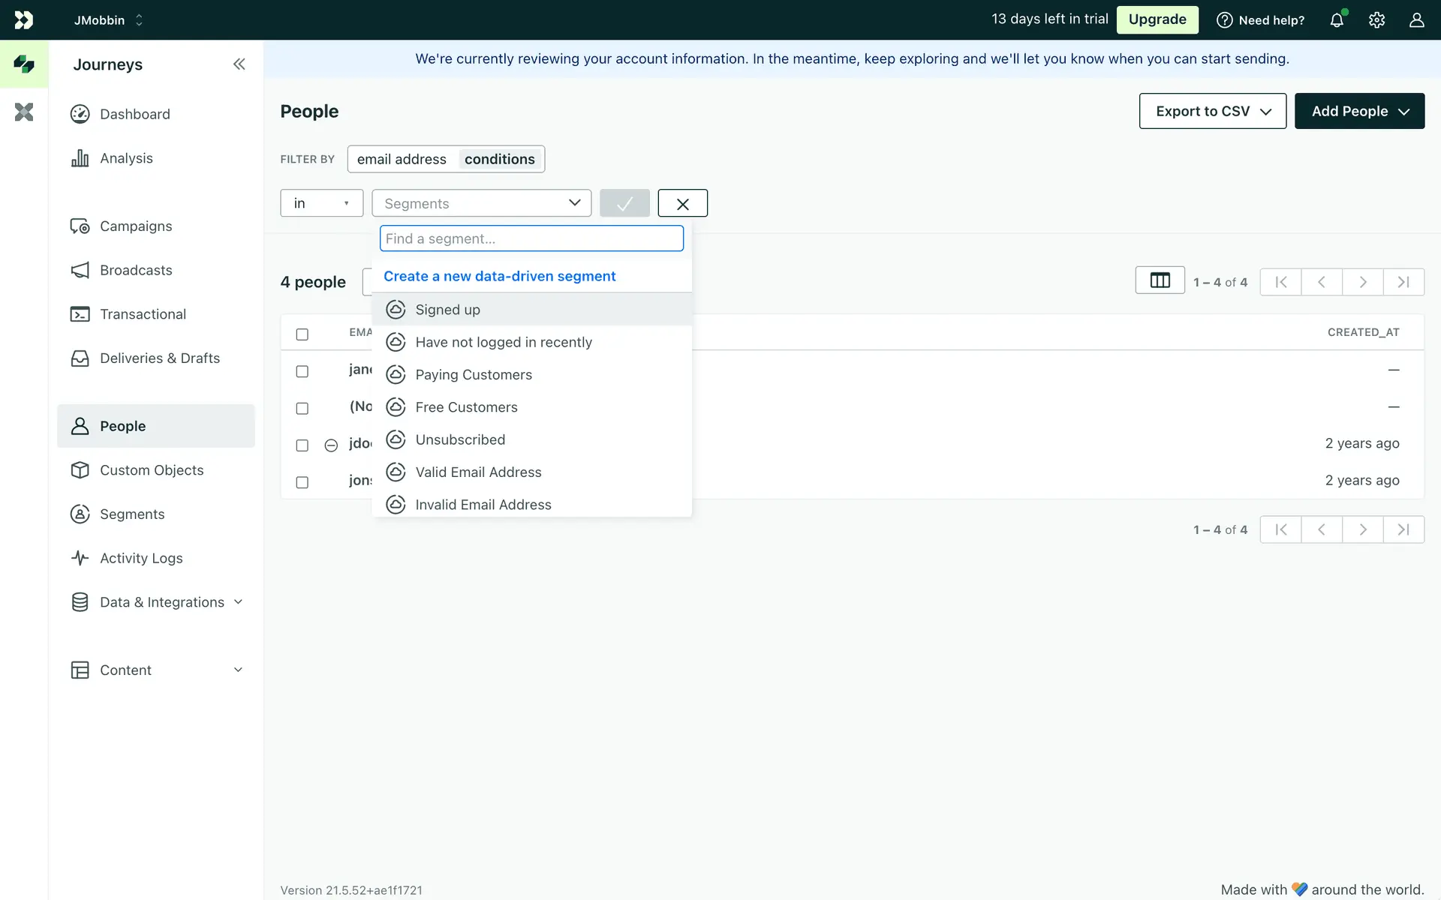
Task: Click Create a new data-driven segment link
Action: (499, 276)
